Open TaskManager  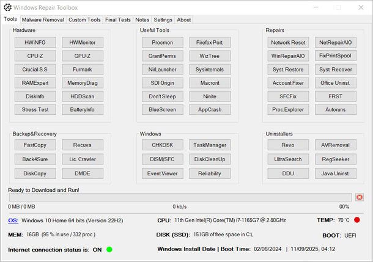tap(210, 145)
